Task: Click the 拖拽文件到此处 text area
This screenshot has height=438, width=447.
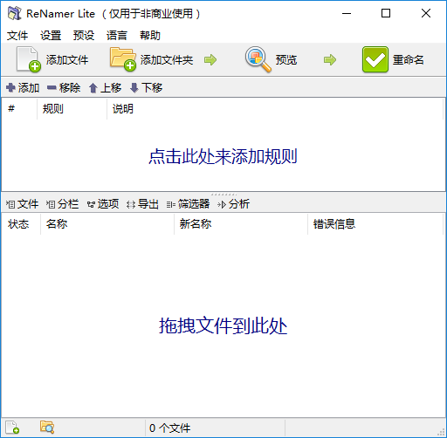Action: tap(223, 325)
